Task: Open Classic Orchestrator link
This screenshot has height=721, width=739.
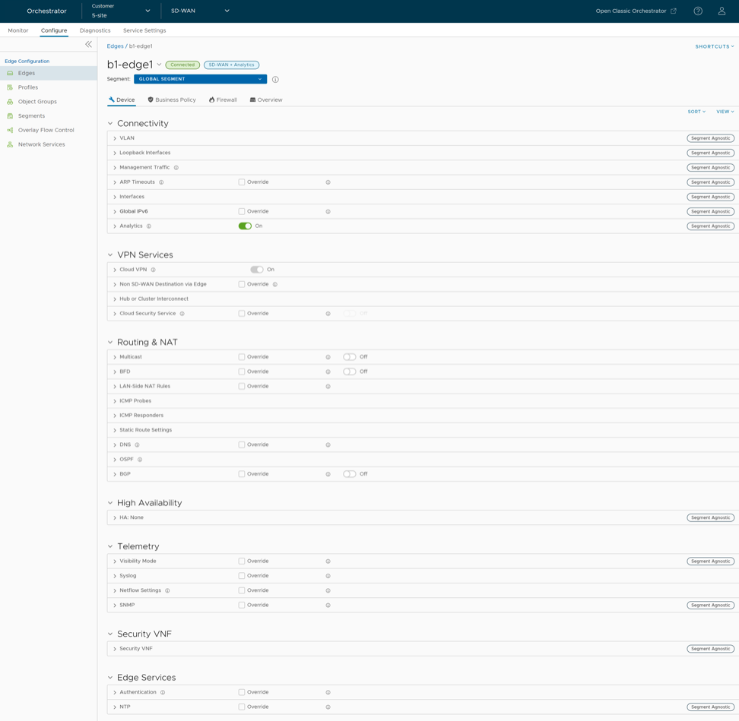Action: click(636, 11)
